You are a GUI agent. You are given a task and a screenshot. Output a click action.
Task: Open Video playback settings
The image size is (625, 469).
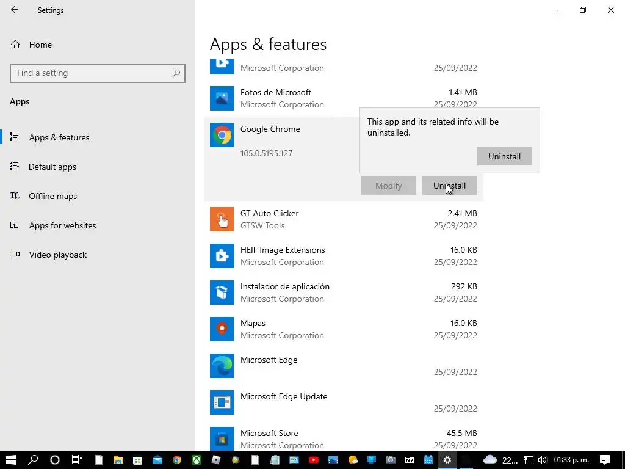click(x=58, y=255)
